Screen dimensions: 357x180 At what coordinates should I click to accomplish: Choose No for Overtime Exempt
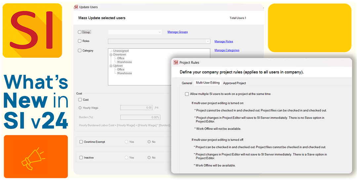(x=149, y=142)
